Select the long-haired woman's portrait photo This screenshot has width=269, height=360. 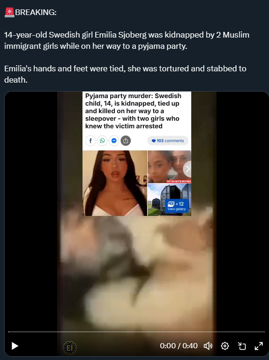[115, 183]
